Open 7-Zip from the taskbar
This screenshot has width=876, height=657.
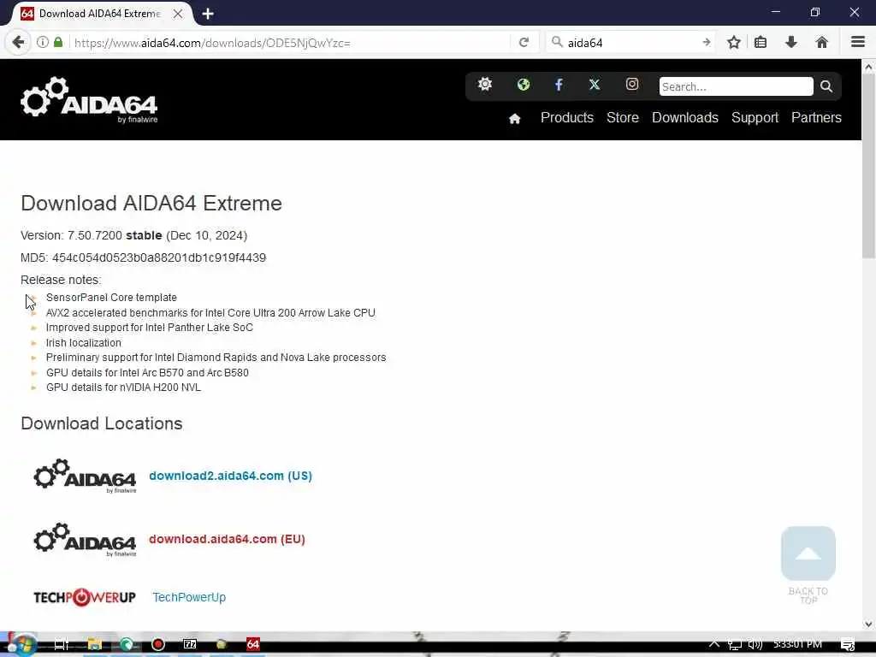point(190,645)
